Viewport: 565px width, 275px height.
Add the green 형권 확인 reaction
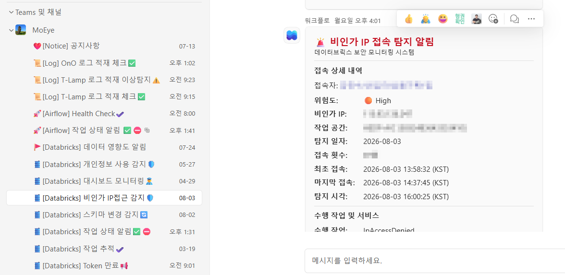pos(459,19)
